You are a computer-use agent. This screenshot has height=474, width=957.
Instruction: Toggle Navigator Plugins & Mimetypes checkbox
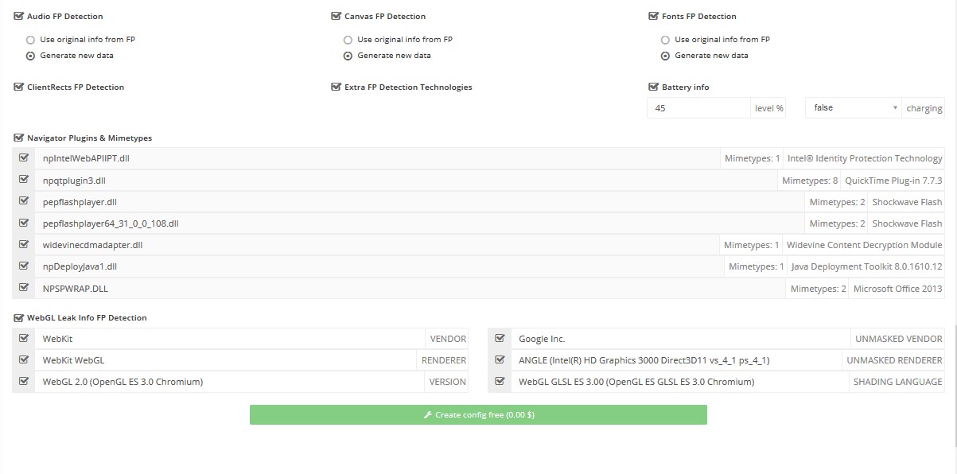(x=19, y=138)
